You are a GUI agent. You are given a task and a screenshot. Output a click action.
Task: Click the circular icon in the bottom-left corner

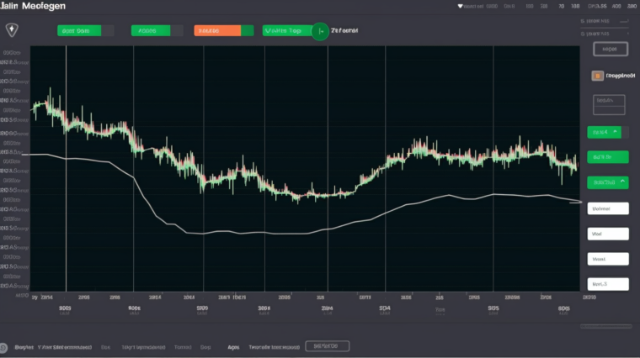4,346
